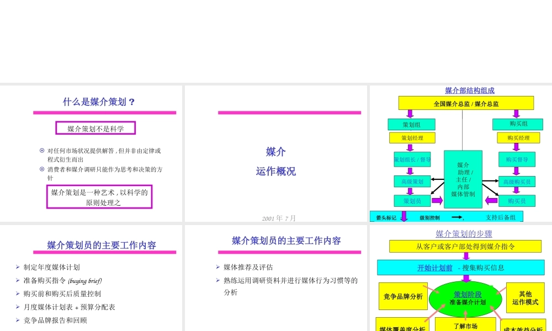552x331 pixels.
Task: Click the '了解市场' yellow box
Action: pos(465,325)
